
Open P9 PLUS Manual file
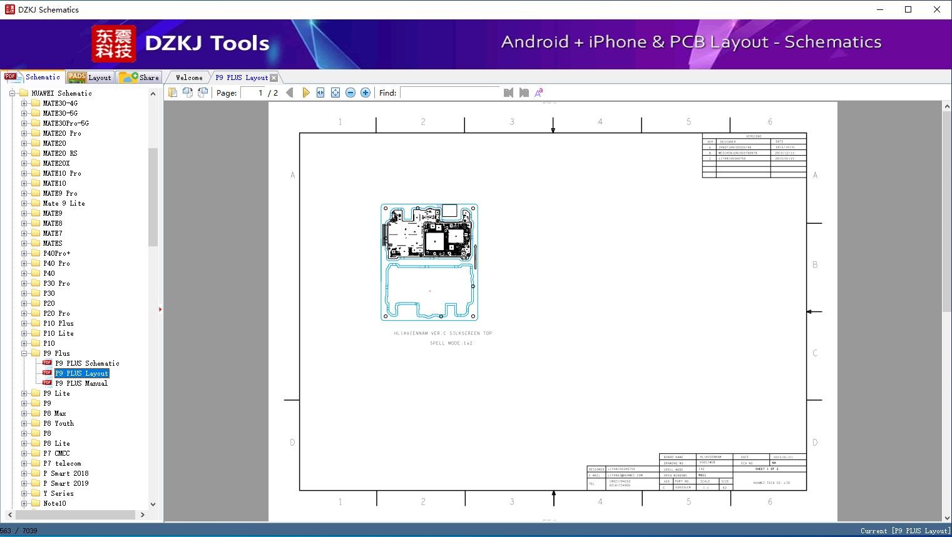[81, 383]
